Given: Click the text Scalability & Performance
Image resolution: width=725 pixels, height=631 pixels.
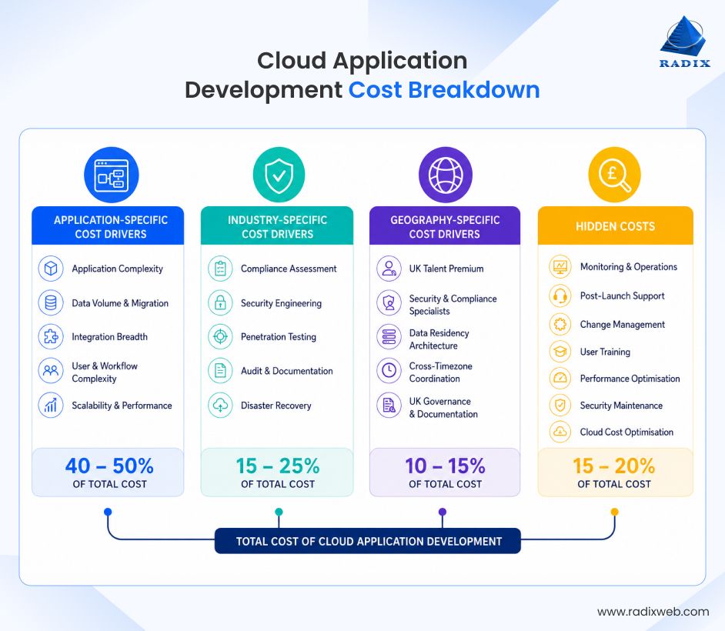Looking at the screenshot, I should click(122, 406).
